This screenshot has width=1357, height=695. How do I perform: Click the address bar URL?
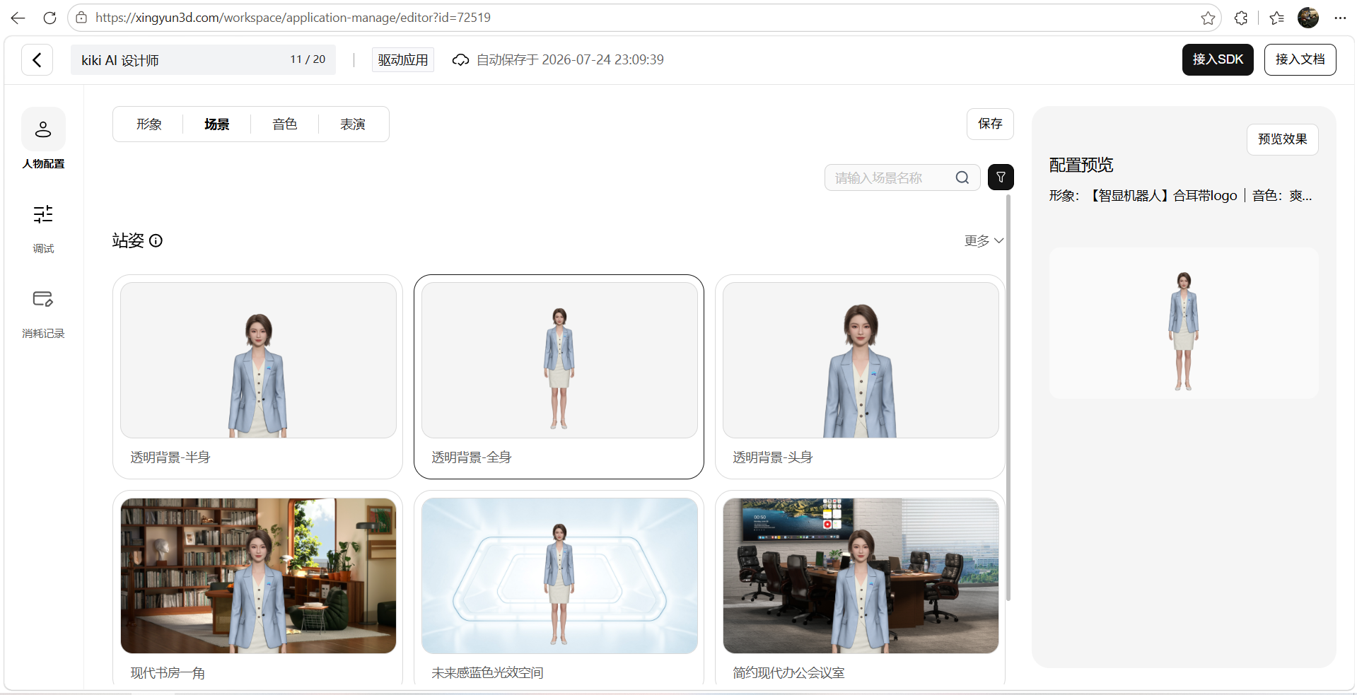[x=293, y=18]
